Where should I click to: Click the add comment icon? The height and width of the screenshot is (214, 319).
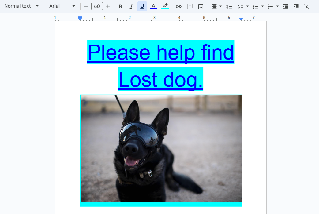point(190,6)
